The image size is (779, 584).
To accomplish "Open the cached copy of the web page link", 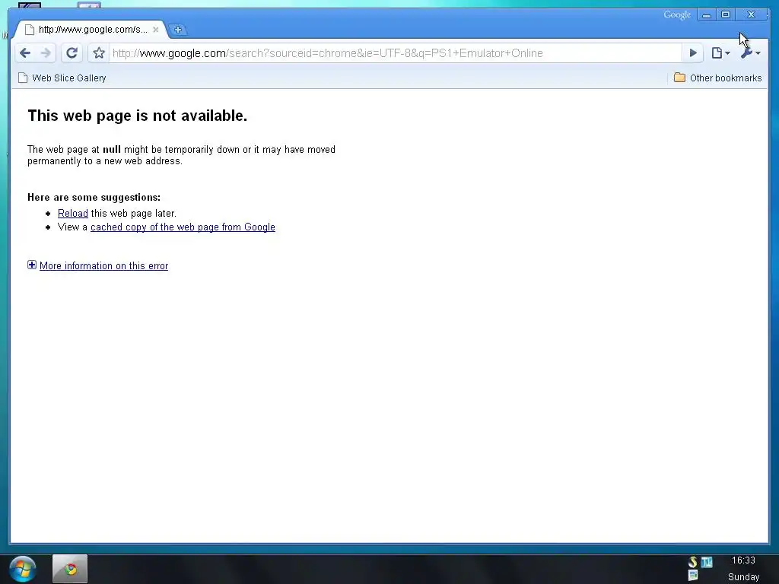I will tap(183, 227).
